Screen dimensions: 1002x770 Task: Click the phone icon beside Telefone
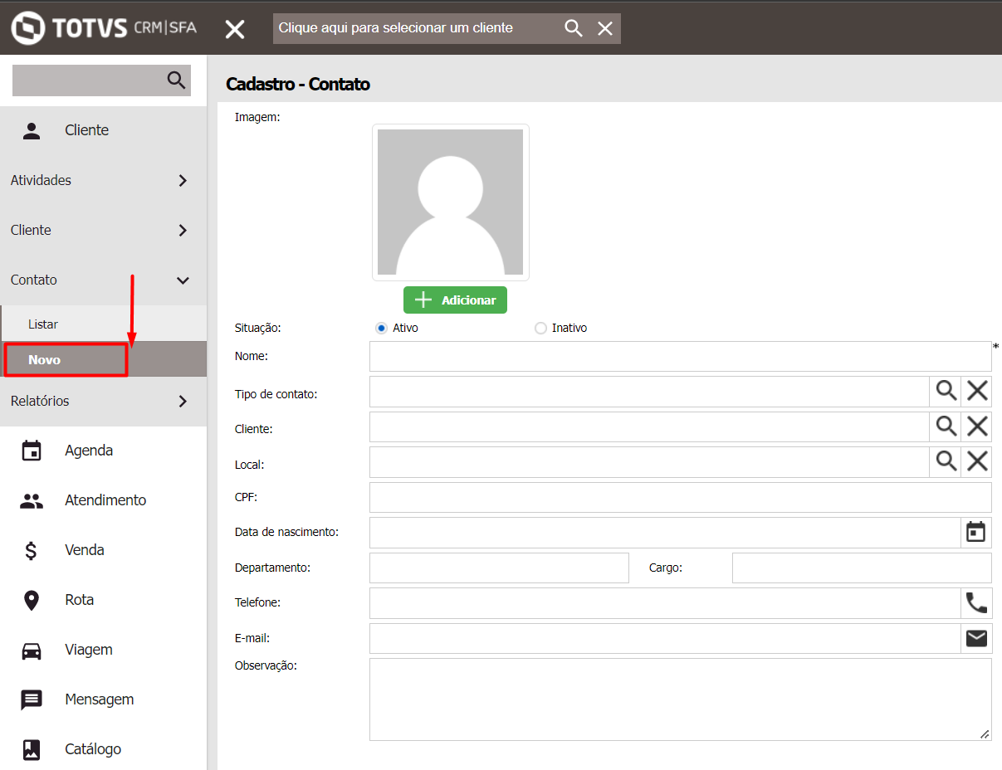[976, 602]
